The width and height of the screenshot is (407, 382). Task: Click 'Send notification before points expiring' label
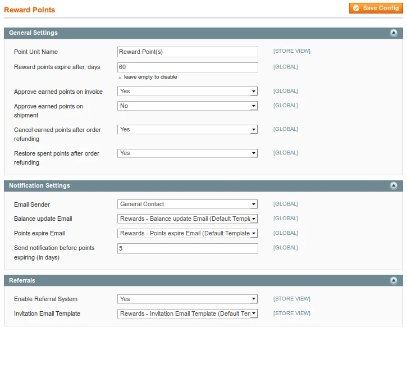click(x=54, y=252)
